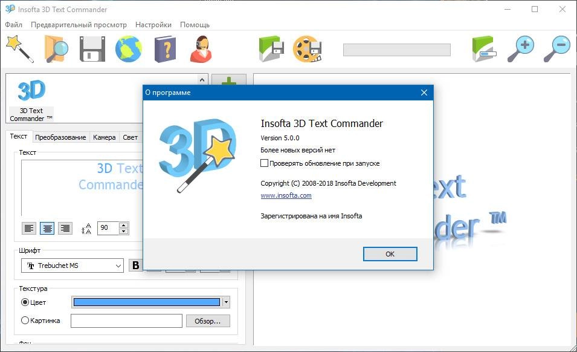Click the line spacing value field 90

tap(108, 228)
